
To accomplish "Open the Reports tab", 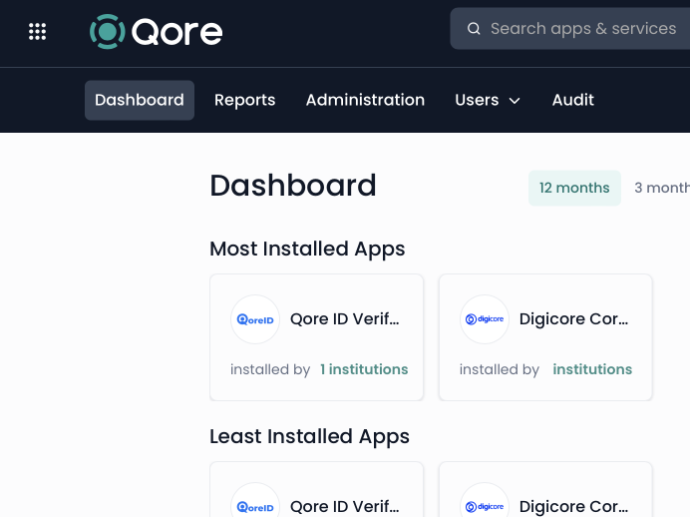I will pos(245,100).
